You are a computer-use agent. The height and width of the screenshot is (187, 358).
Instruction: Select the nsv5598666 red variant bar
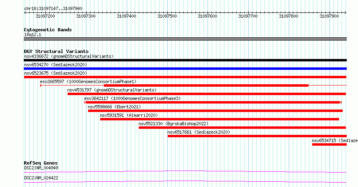pyautogui.click(x=215, y=111)
